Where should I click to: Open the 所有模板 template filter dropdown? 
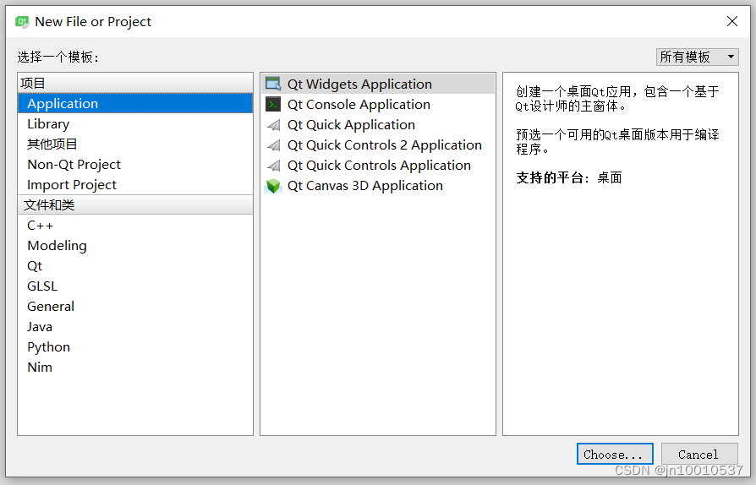(697, 57)
